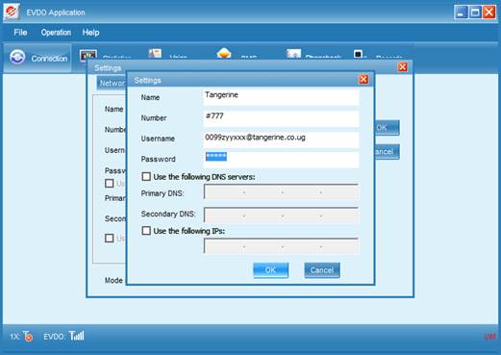Click OK in the front Settings dialog

coord(270,270)
